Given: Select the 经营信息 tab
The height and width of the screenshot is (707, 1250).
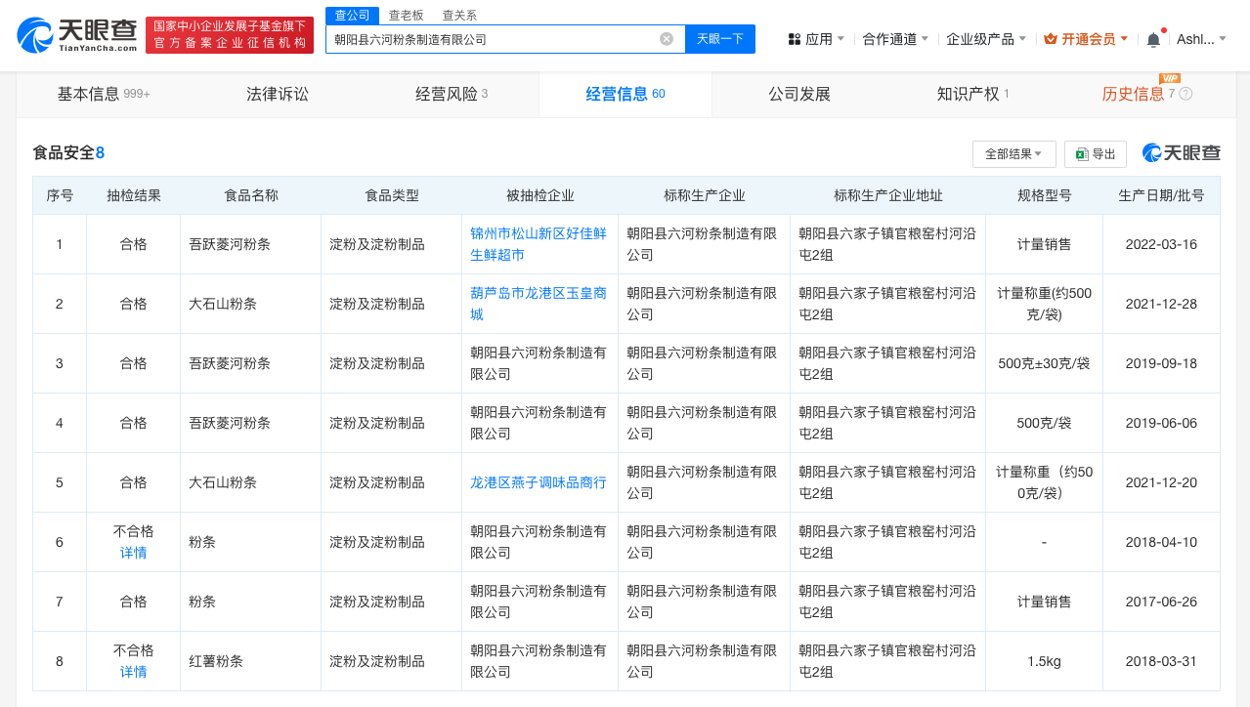Looking at the screenshot, I should coord(625,94).
